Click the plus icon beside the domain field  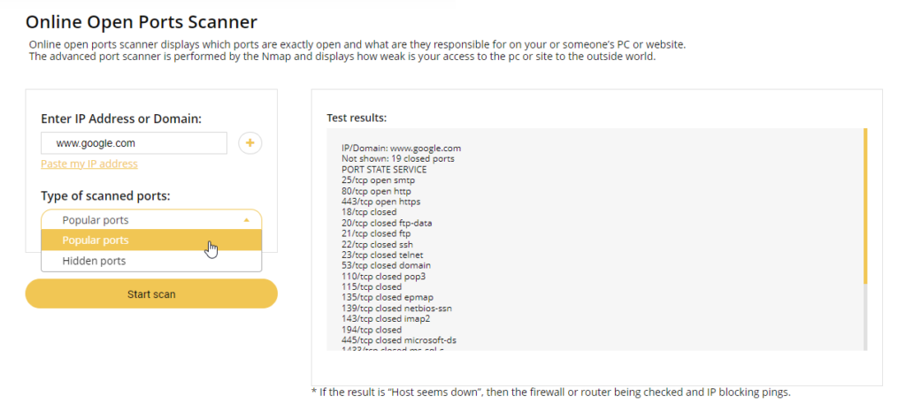(x=250, y=142)
